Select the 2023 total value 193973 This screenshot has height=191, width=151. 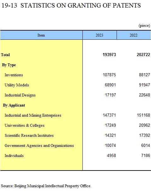point(109,55)
